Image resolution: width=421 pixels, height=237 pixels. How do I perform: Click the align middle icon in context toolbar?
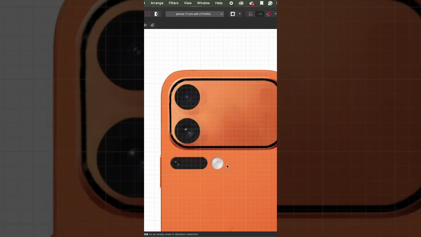[x=146, y=25]
